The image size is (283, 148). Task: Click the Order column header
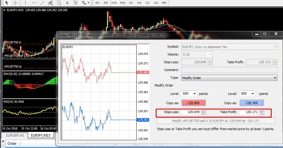(24, 144)
